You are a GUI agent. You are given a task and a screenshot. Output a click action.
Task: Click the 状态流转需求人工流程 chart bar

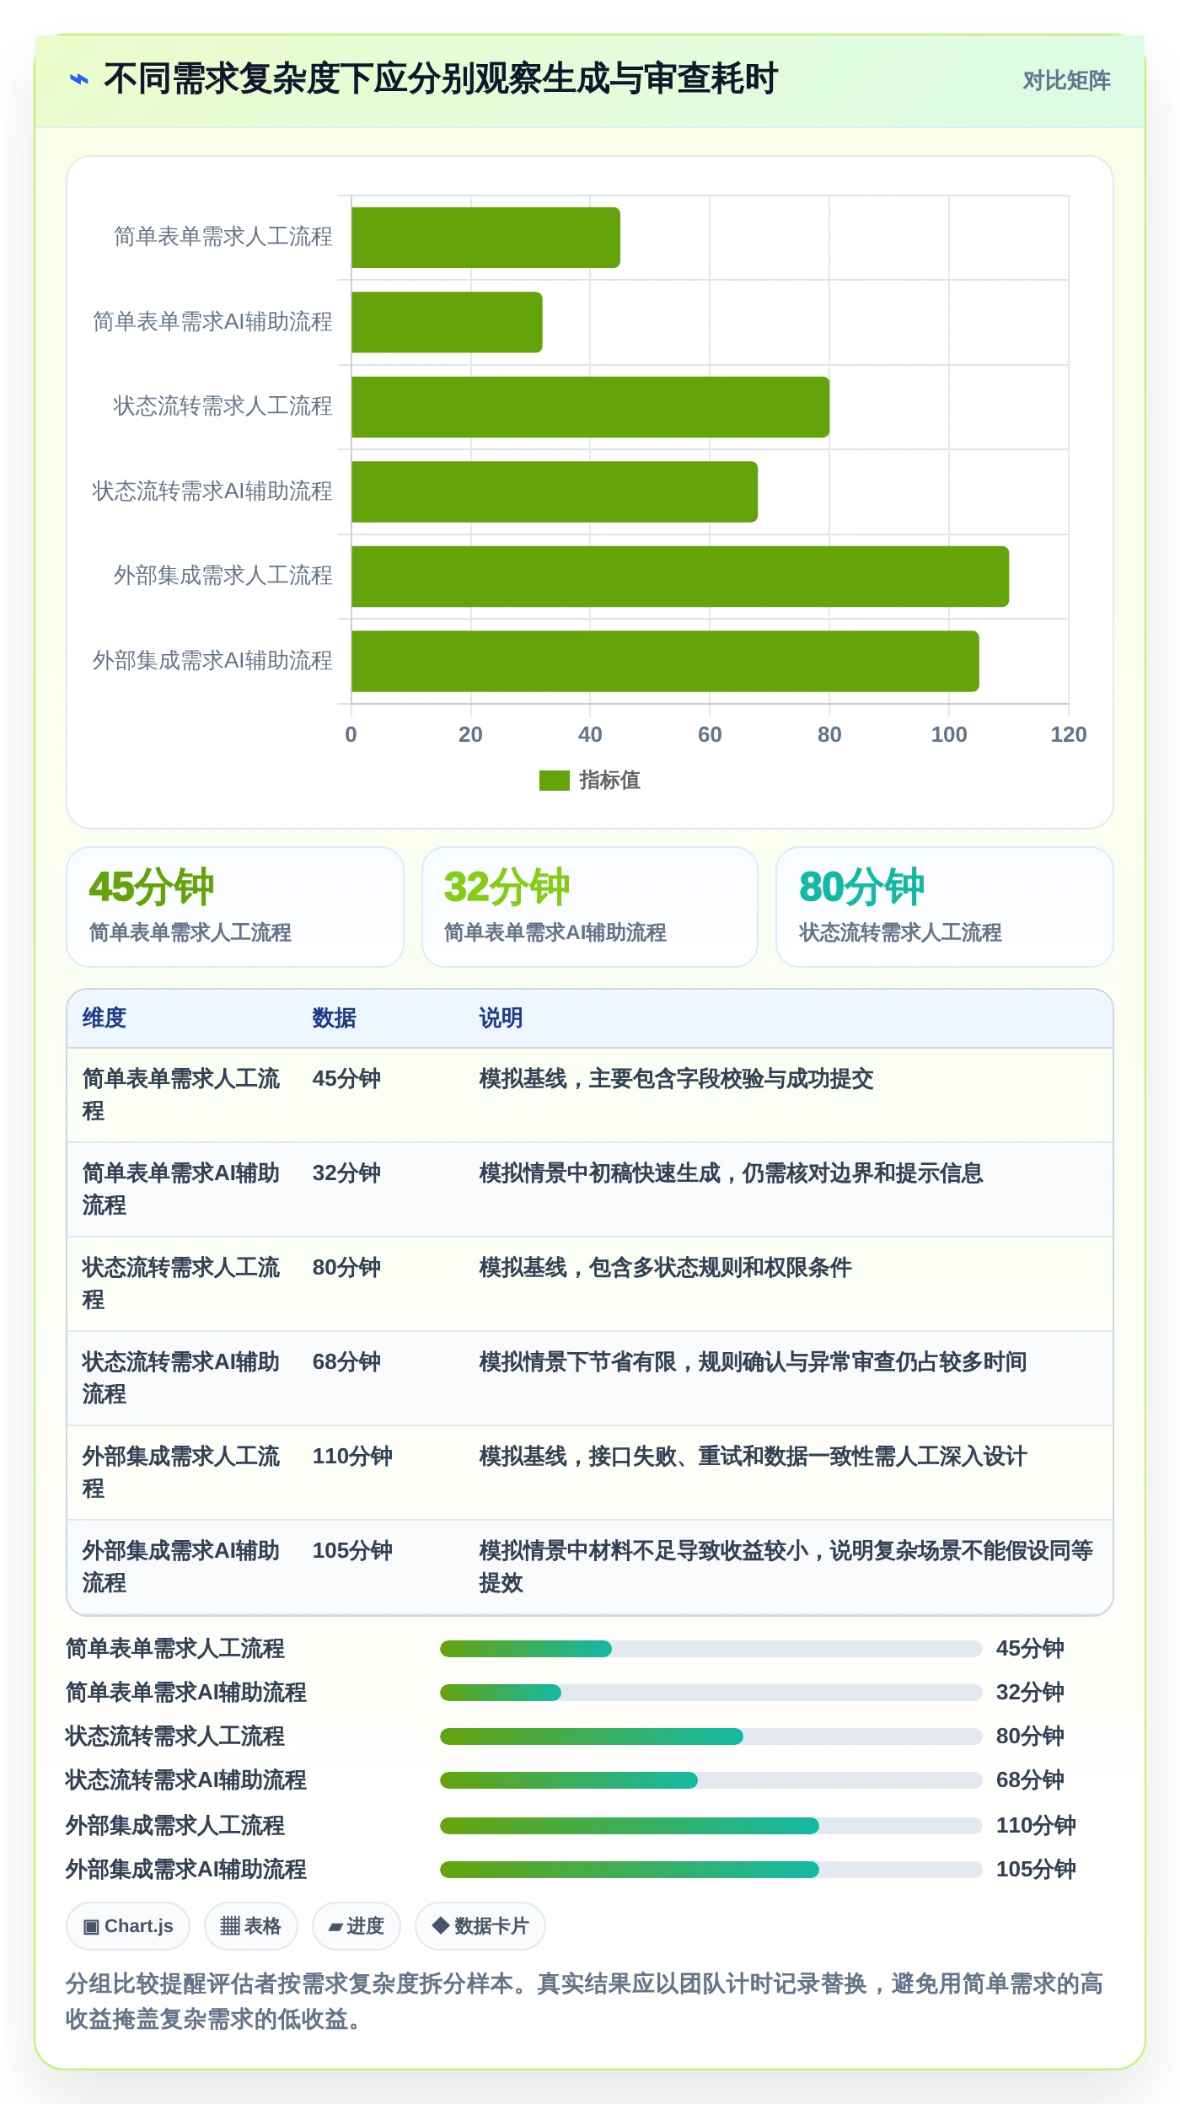coord(590,407)
